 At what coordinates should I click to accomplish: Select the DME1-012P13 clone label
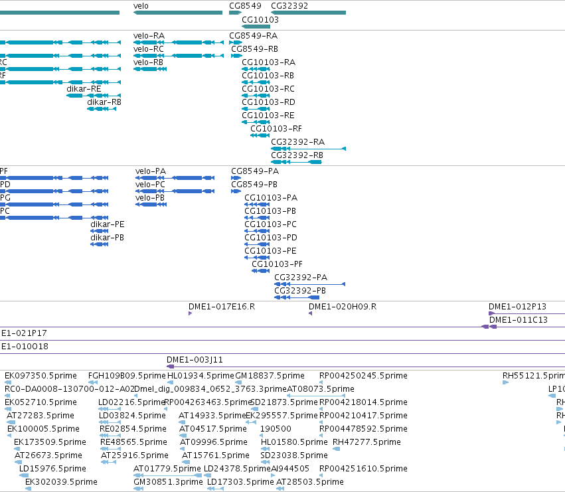pyautogui.click(x=517, y=307)
